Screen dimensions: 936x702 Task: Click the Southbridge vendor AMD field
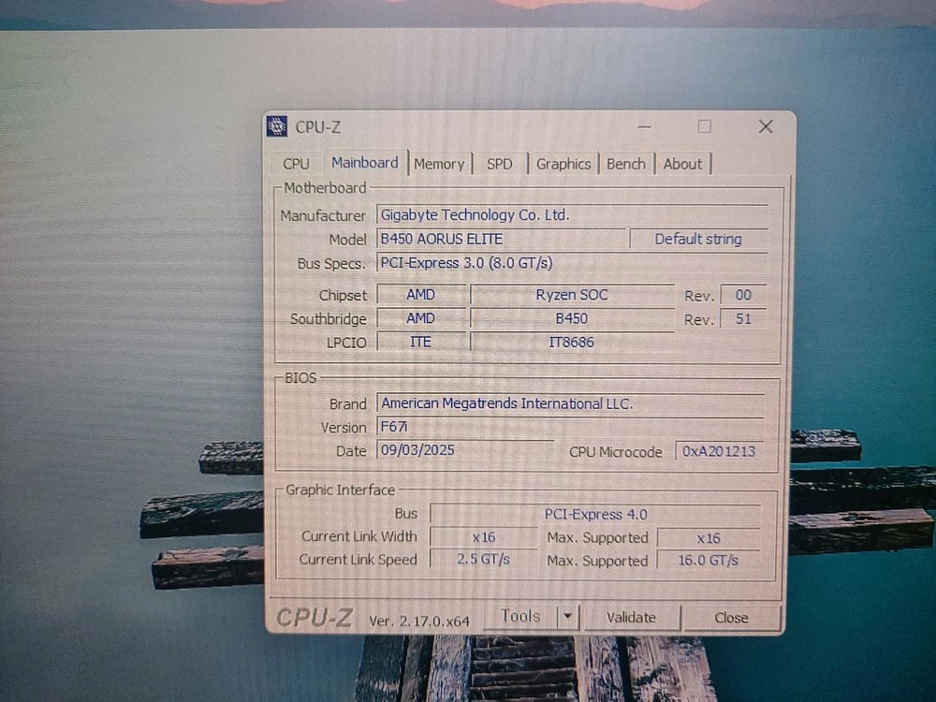pos(421,318)
